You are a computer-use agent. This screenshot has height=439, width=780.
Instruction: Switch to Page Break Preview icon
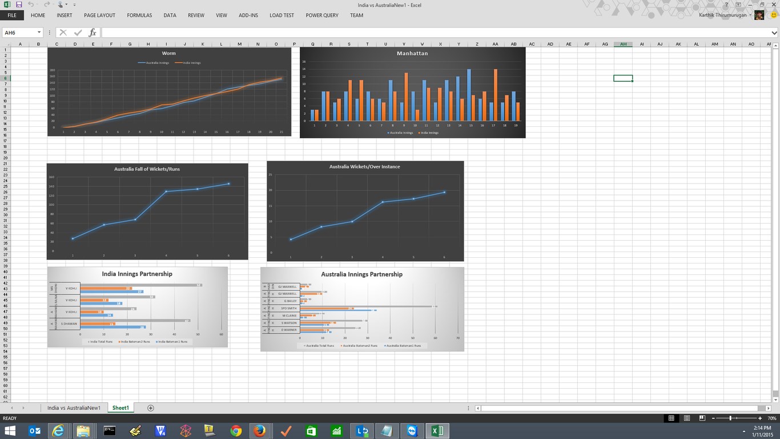pyautogui.click(x=702, y=418)
